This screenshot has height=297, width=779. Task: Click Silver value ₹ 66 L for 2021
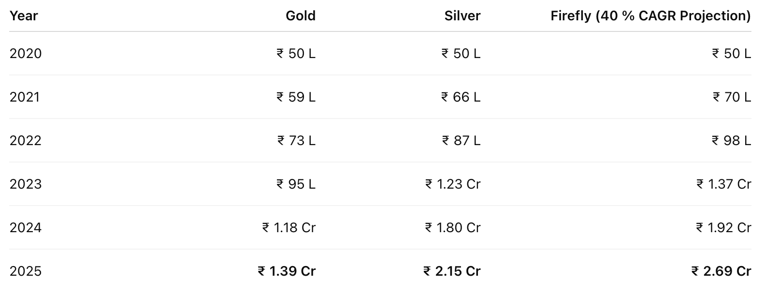coord(461,97)
